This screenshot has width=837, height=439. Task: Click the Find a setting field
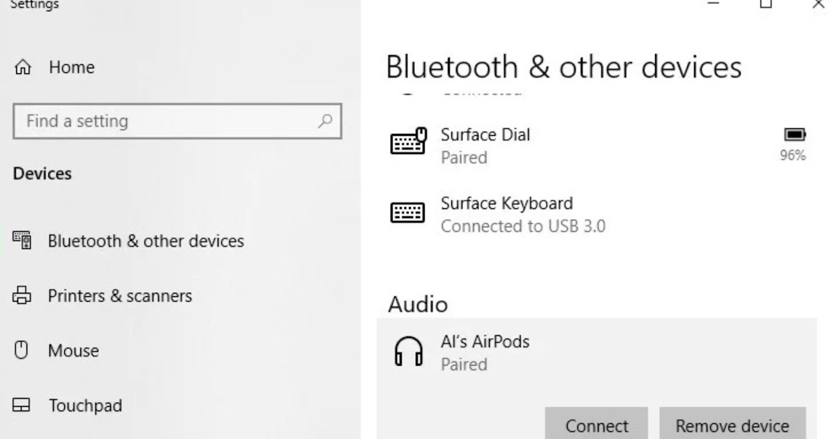tap(167, 121)
